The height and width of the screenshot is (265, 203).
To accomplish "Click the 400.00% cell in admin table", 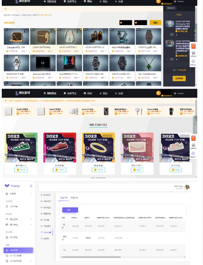I will point(119,238).
